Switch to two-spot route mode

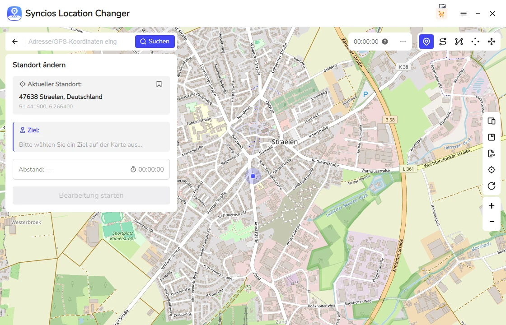pos(443,42)
